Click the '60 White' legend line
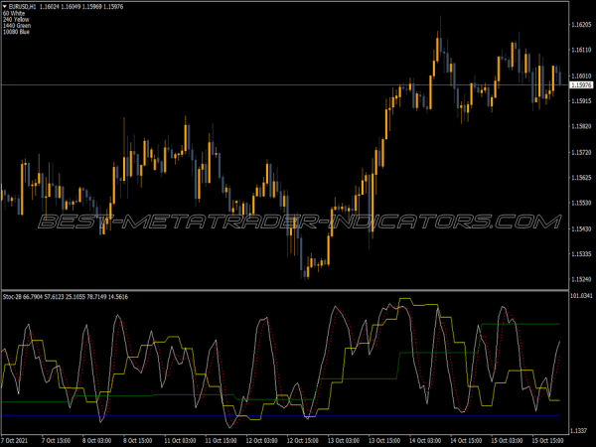This screenshot has width=596, height=447. (x=14, y=13)
